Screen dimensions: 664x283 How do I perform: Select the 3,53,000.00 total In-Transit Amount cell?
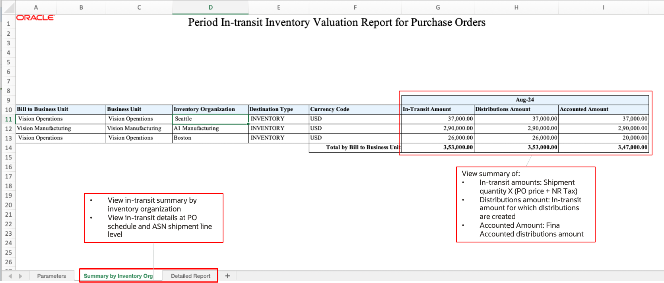(x=438, y=147)
